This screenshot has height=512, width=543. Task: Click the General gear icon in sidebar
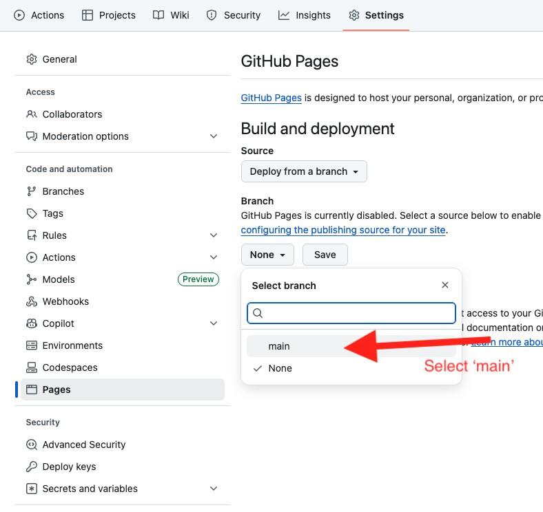coord(32,59)
